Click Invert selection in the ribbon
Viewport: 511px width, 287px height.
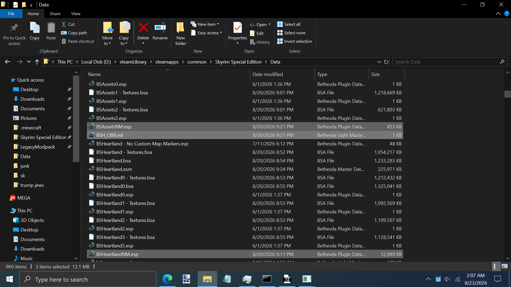click(295, 41)
